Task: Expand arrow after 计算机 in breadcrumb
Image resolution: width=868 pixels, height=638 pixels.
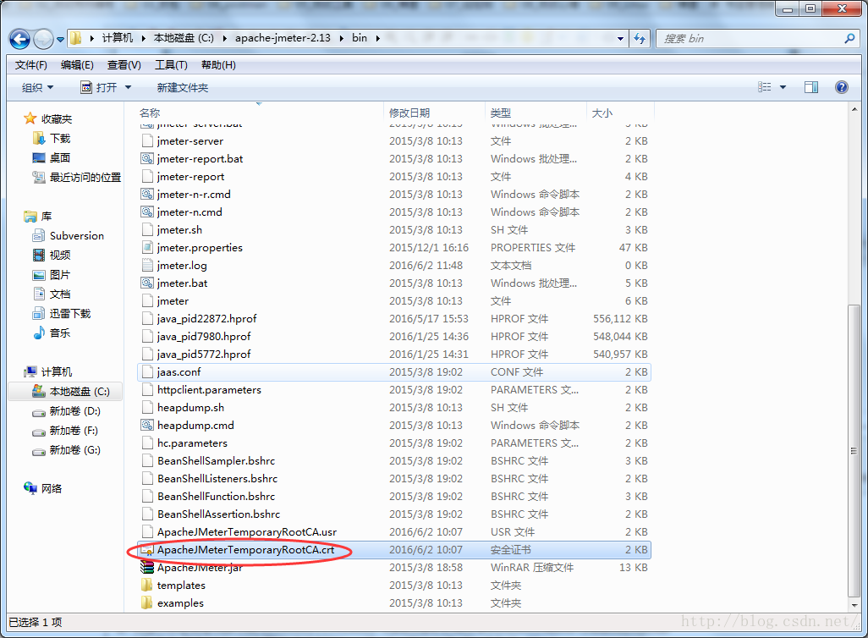Action: (x=143, y=38)
